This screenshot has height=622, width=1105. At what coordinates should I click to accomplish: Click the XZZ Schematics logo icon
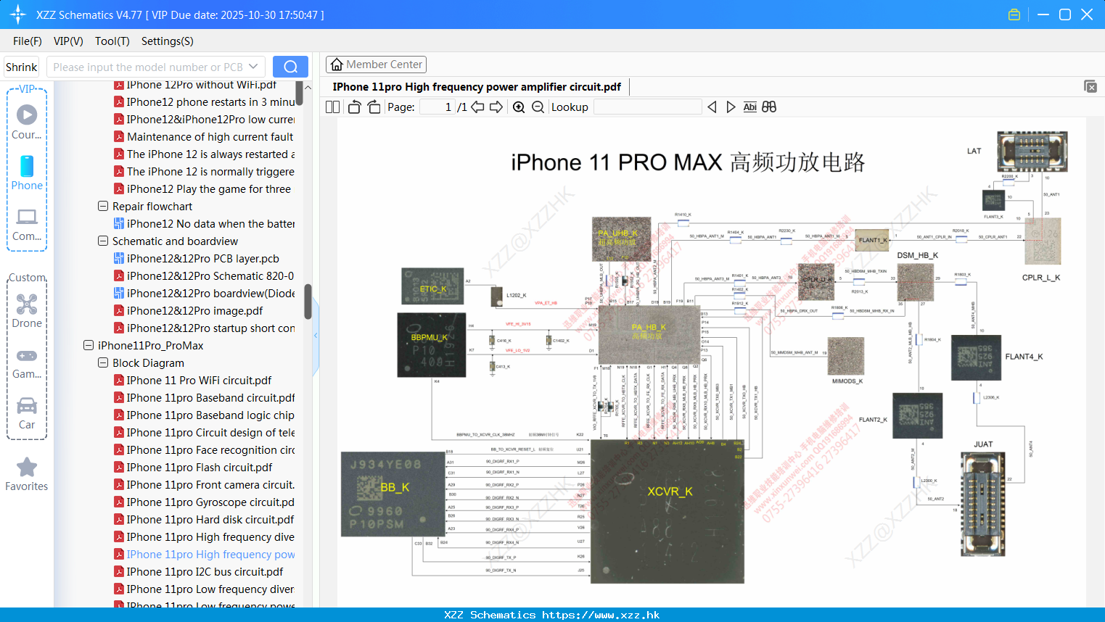(x=18, y=14)
